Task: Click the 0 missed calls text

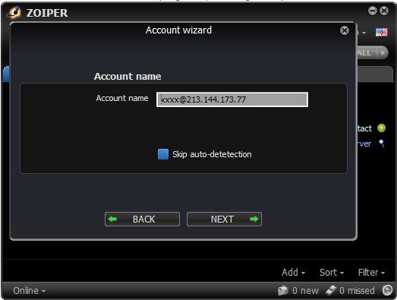Action: click(357, 291)
